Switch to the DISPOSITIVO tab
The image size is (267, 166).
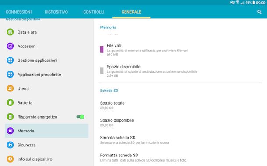tap(56, 12)
